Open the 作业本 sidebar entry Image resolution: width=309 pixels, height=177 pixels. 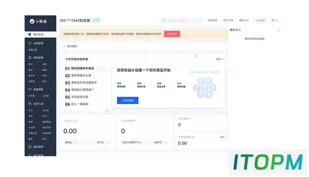[x=45, y=110]
